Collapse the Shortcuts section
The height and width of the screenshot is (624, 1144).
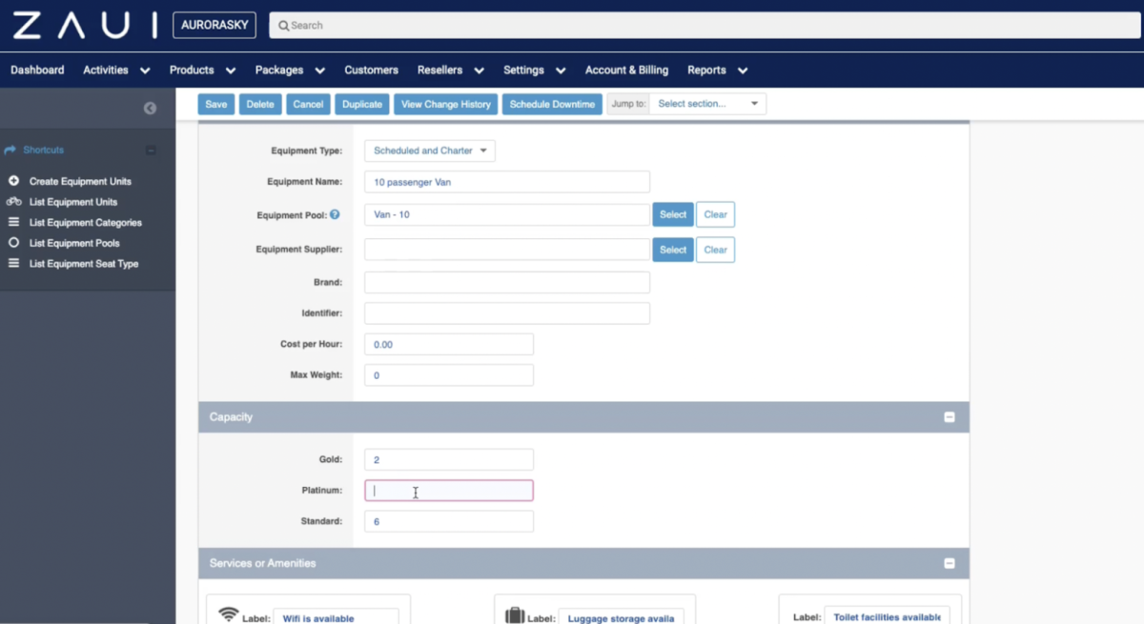pos(151,151)
